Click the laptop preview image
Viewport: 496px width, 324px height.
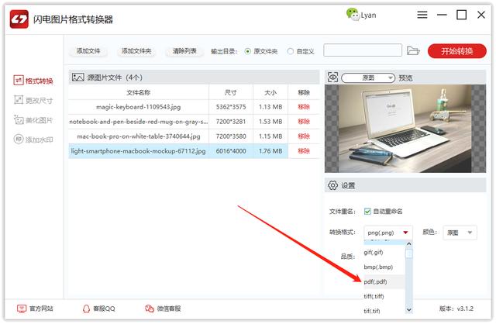[405, 129]
